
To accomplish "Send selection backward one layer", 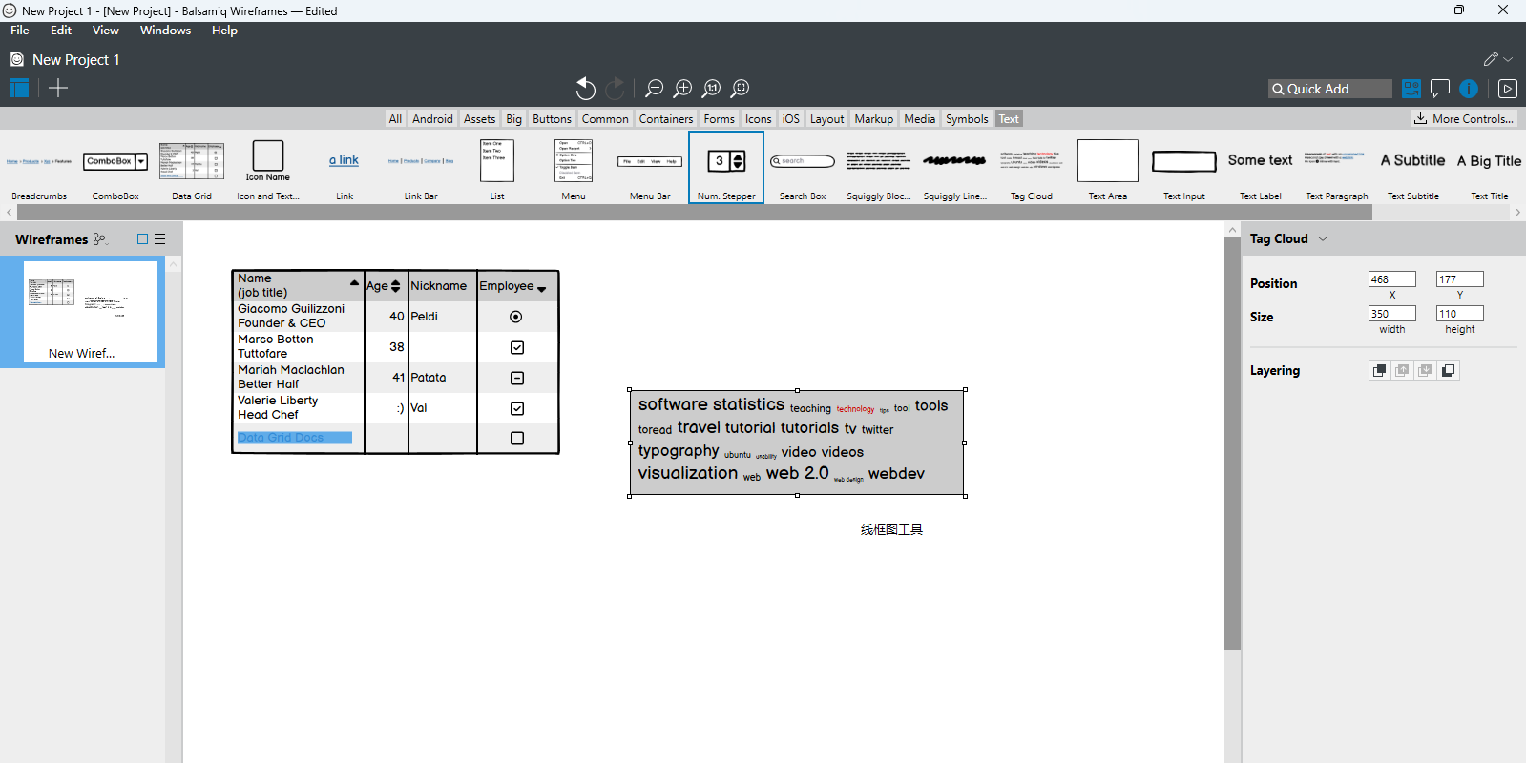I will [1425, 370].
